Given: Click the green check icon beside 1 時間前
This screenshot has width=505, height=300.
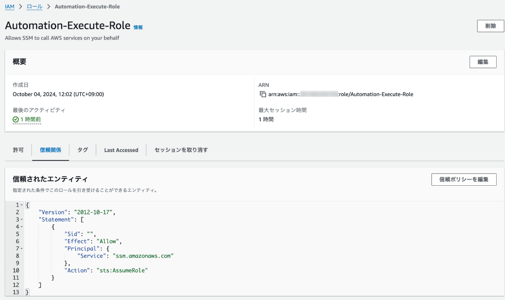Looking at the screenshot, I should tap(16, 119).
